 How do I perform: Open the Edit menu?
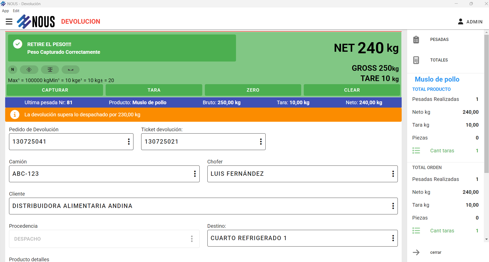coord(16,11)
